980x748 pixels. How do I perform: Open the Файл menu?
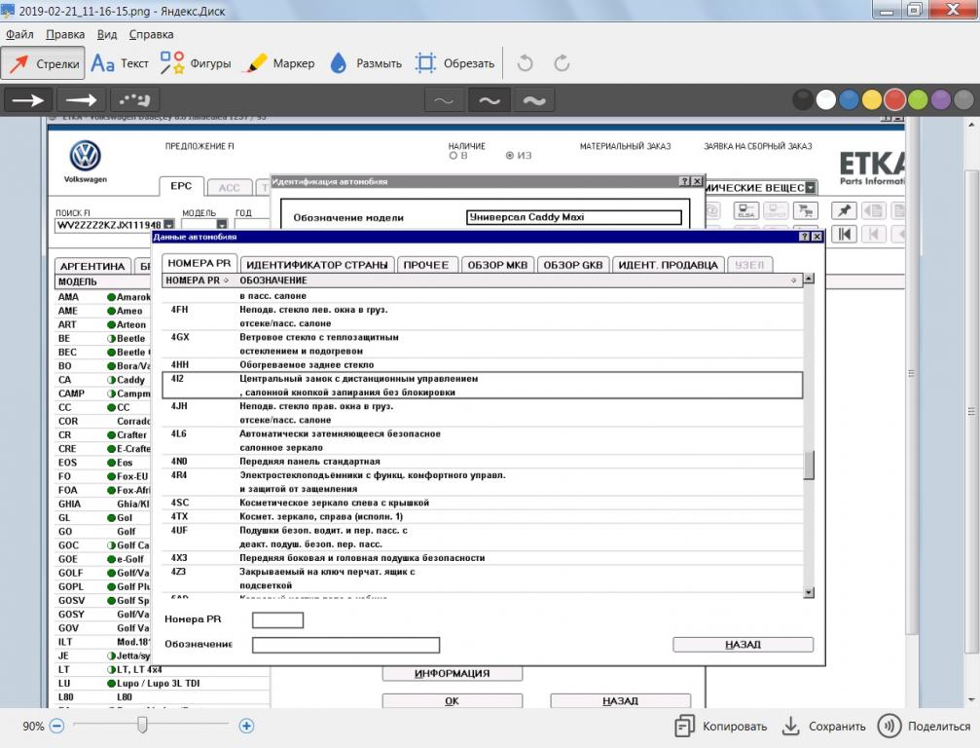coord(19,34)
